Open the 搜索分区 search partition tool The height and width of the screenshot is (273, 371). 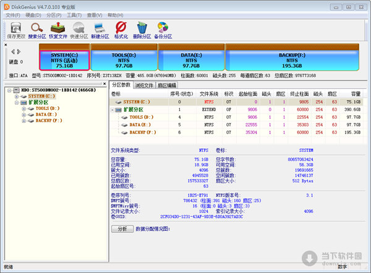point(37,30)
